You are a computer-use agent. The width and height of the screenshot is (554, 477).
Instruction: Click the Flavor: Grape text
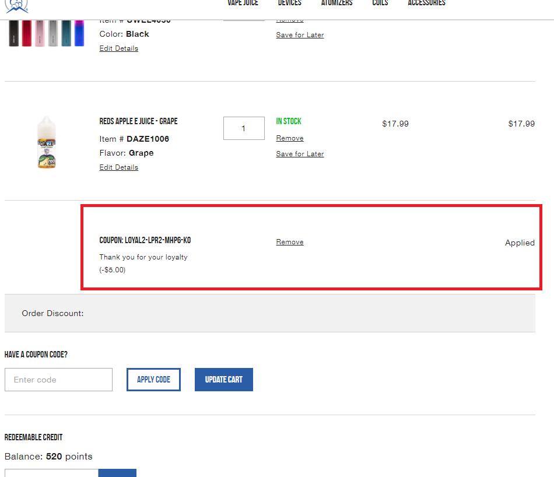point(127,153)
